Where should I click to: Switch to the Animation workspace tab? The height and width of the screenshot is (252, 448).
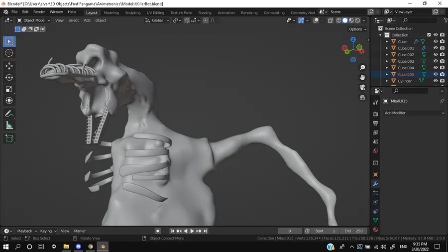[x=226, y=12]
